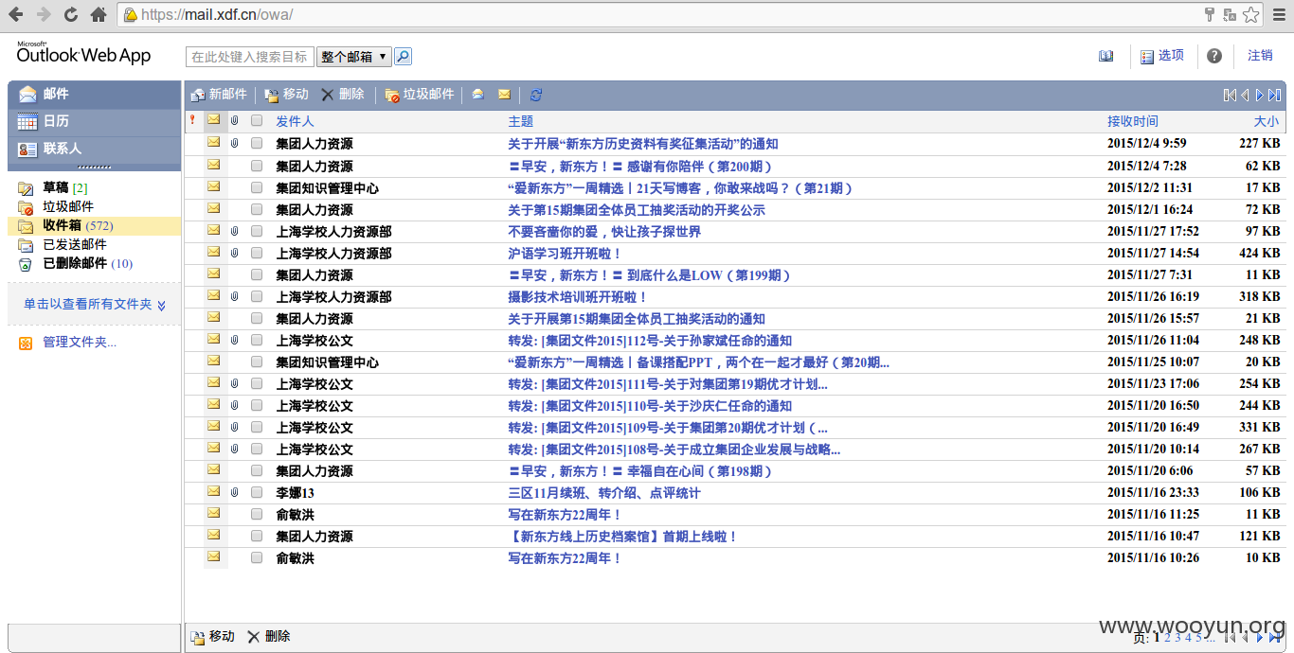Click the importance exclamation column header

click(x=192, y=120)
